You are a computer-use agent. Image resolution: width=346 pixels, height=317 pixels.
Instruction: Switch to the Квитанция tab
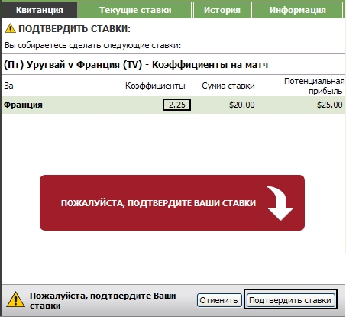point(40,10)
